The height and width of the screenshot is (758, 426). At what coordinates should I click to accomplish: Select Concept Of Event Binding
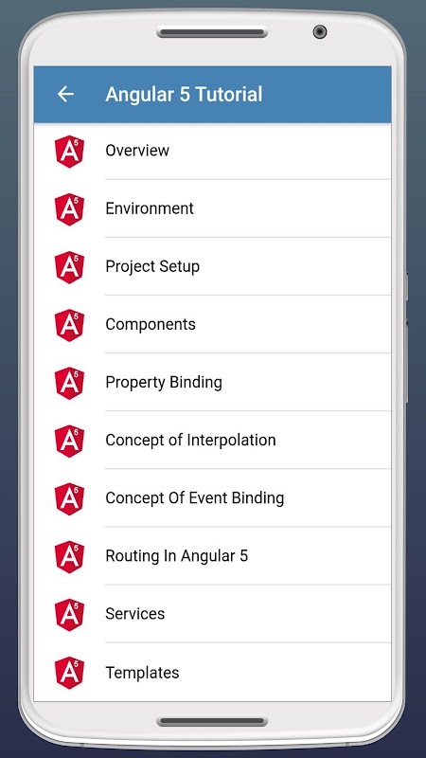tap(212, 498)
